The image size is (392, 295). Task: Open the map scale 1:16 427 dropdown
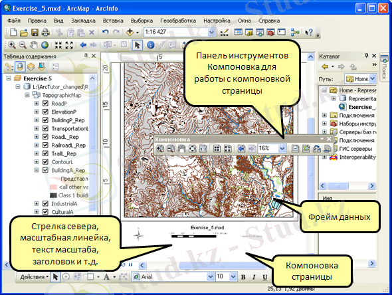tap(211, 33)
